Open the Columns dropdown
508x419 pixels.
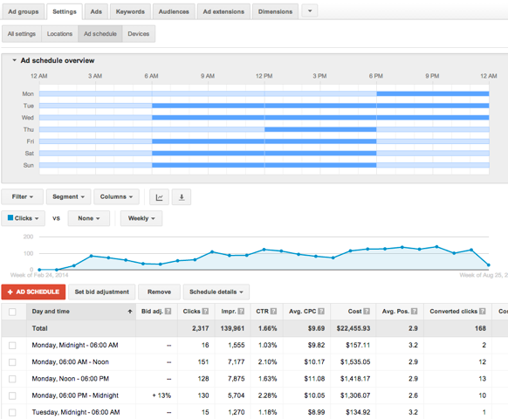click(x=116, y=196)
